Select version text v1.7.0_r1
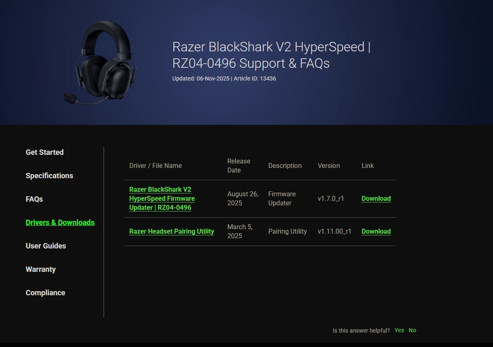 tap(331, 198)
